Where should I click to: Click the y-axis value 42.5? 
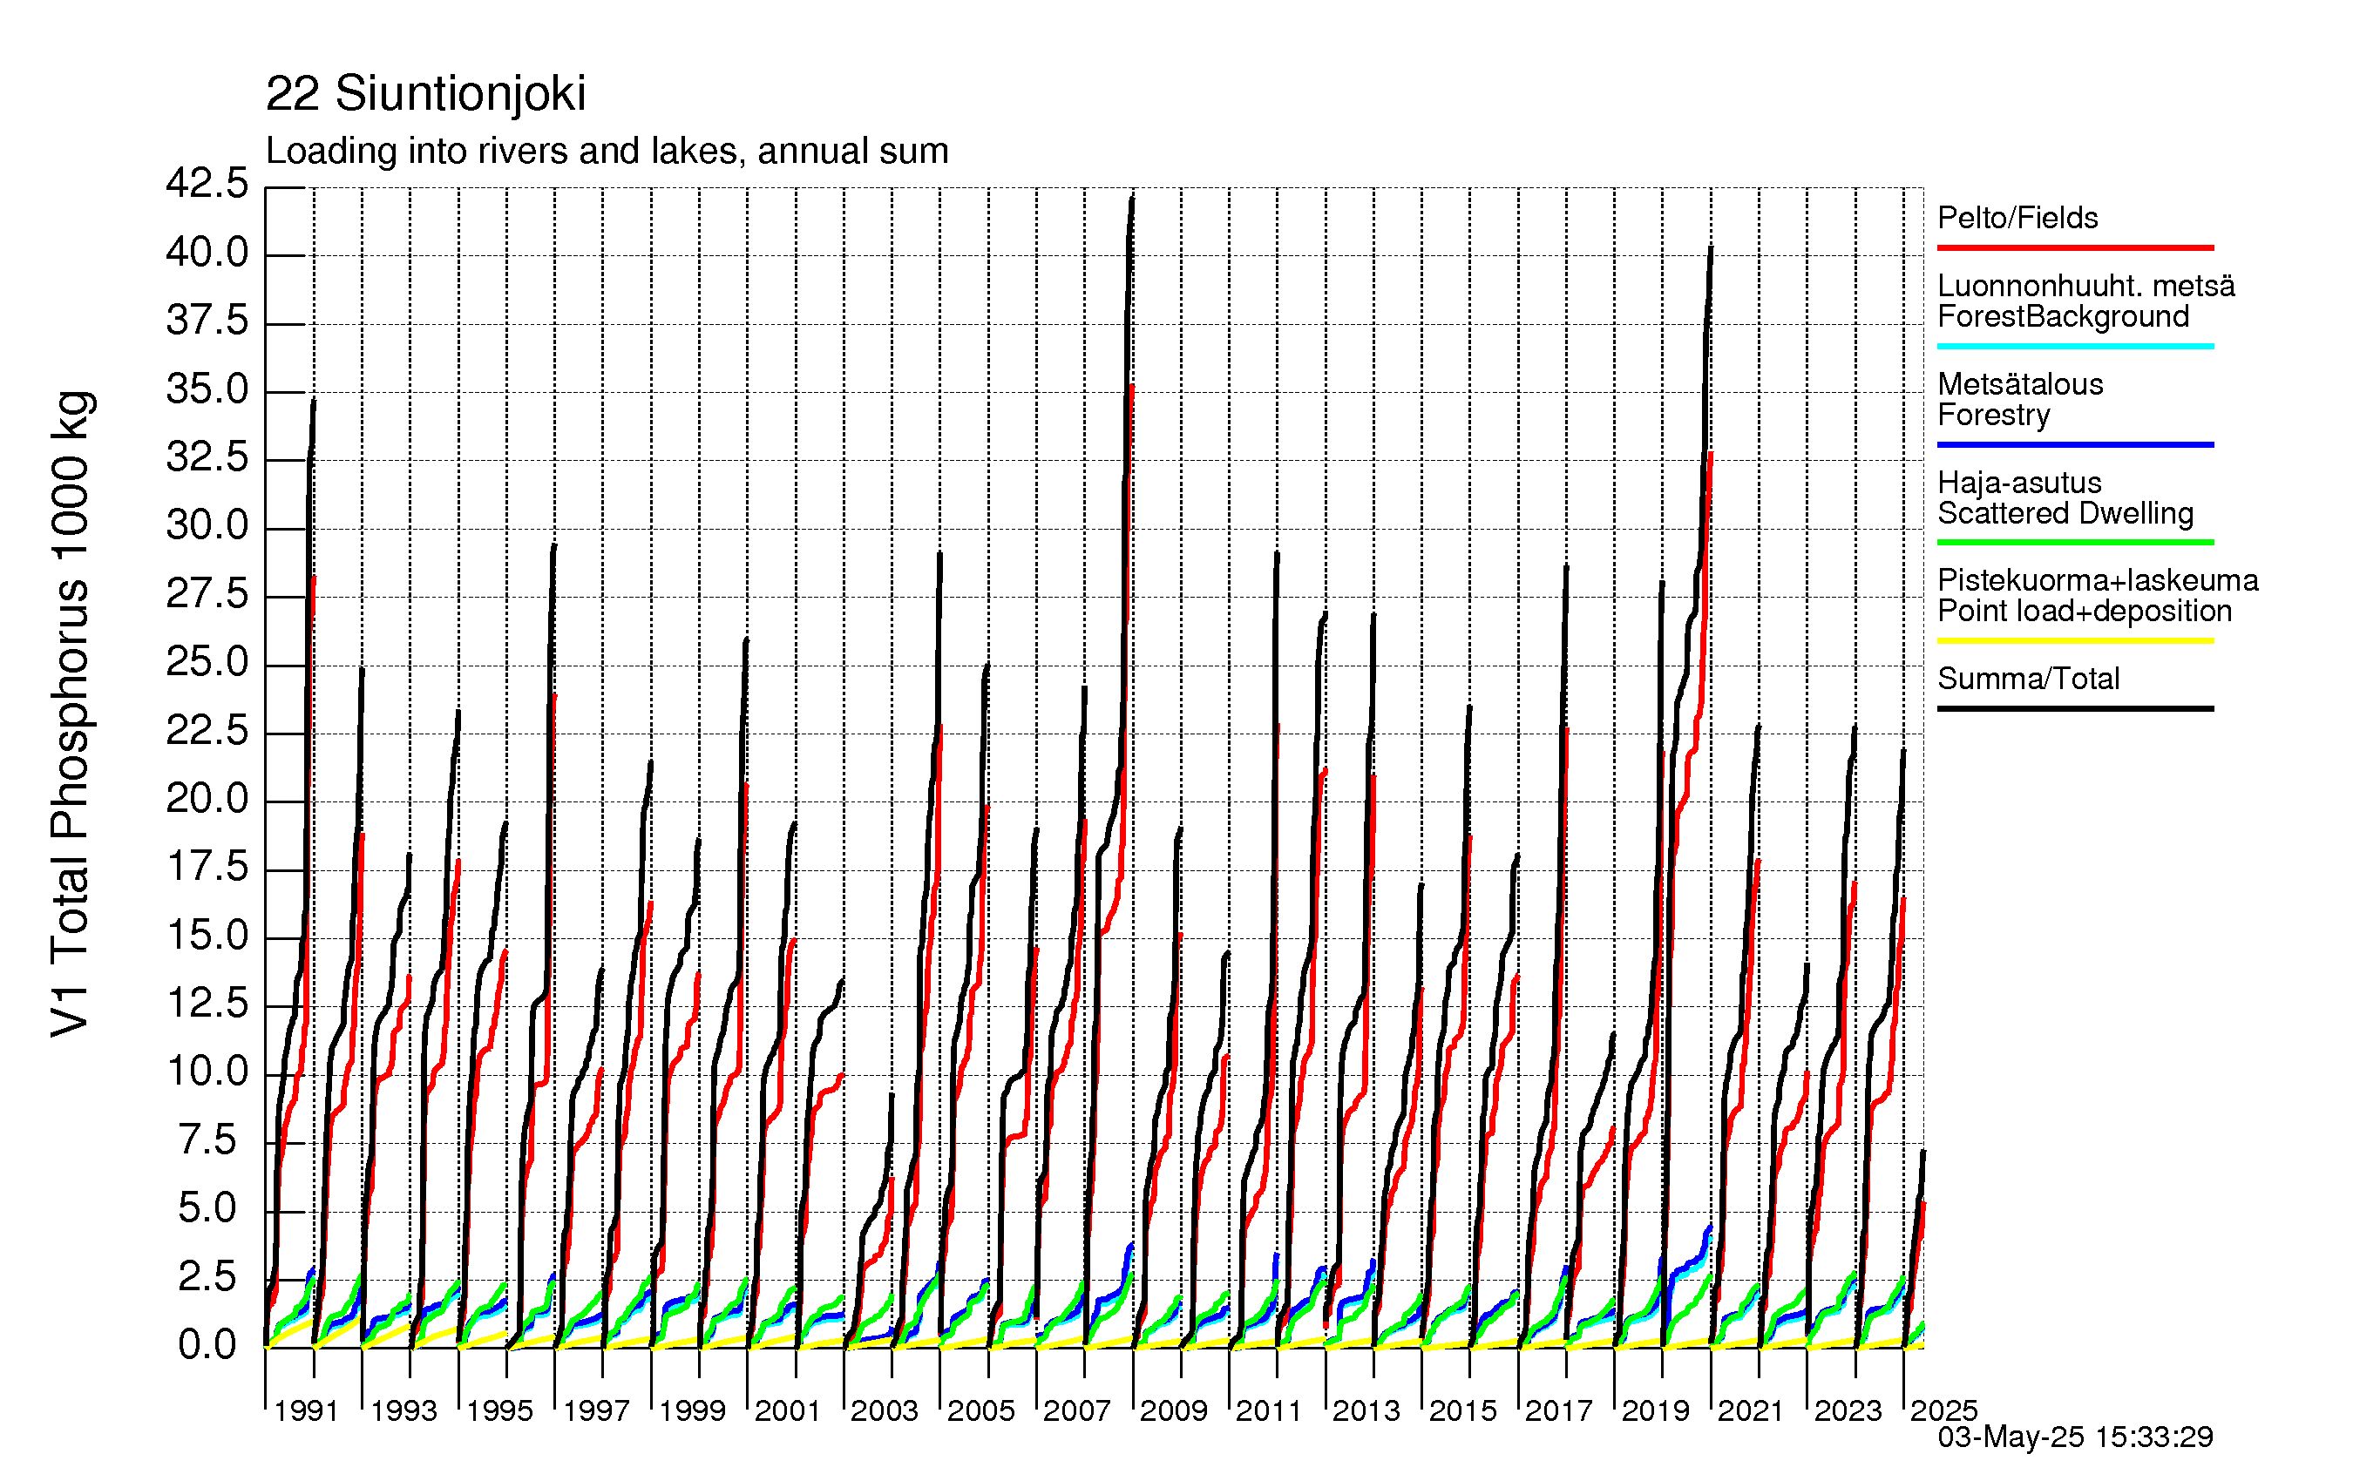click(207, 184)
